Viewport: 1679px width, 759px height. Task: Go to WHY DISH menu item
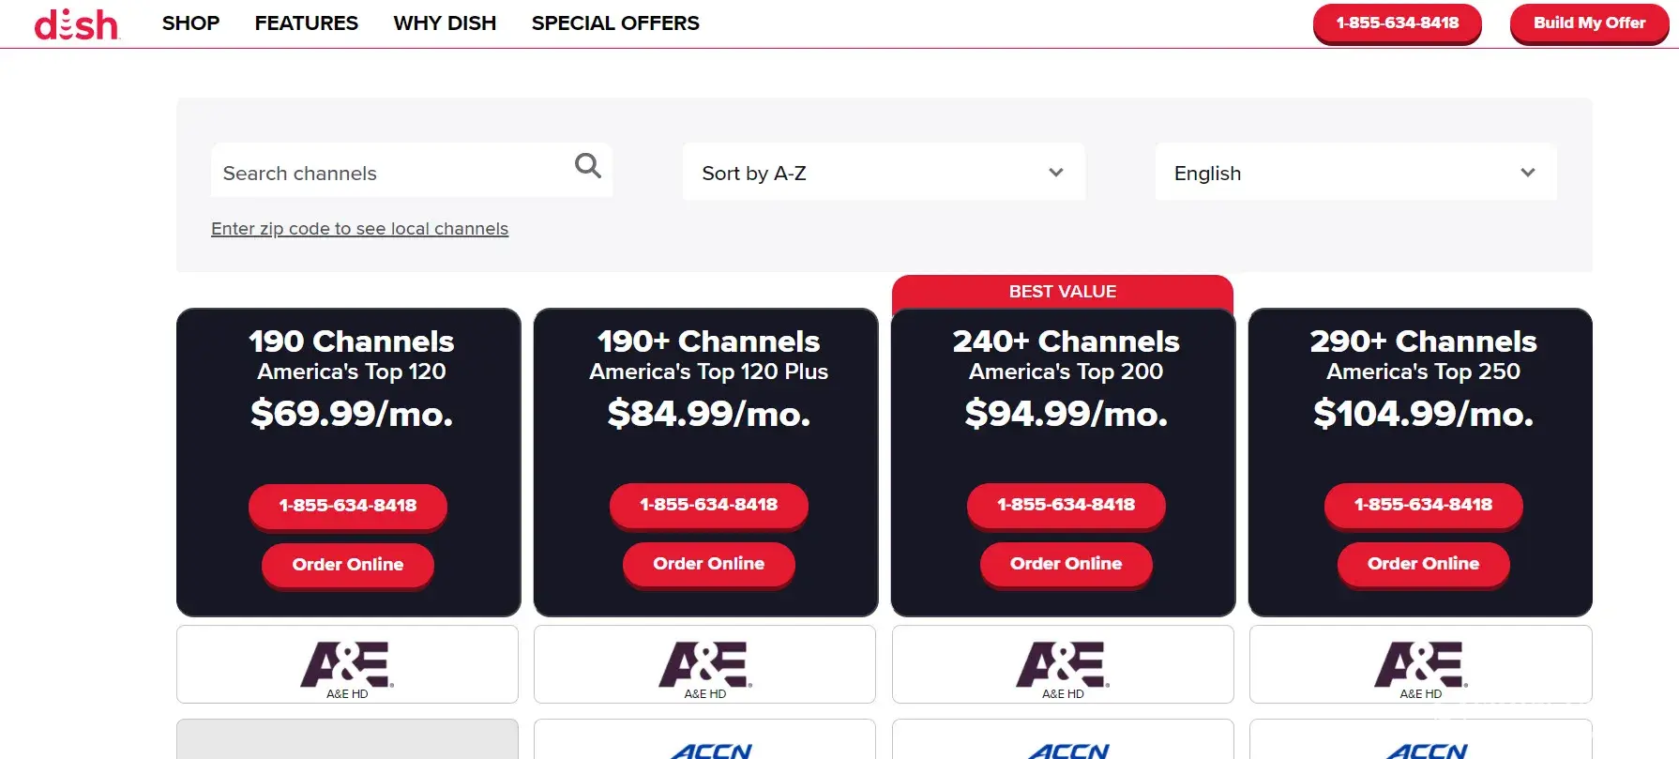coord(445,23)
